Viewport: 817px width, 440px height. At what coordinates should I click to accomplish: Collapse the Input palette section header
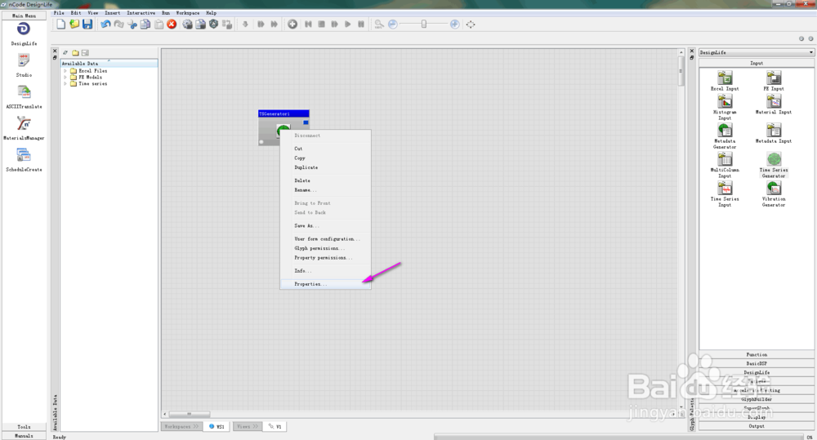(x=757, y=63)
